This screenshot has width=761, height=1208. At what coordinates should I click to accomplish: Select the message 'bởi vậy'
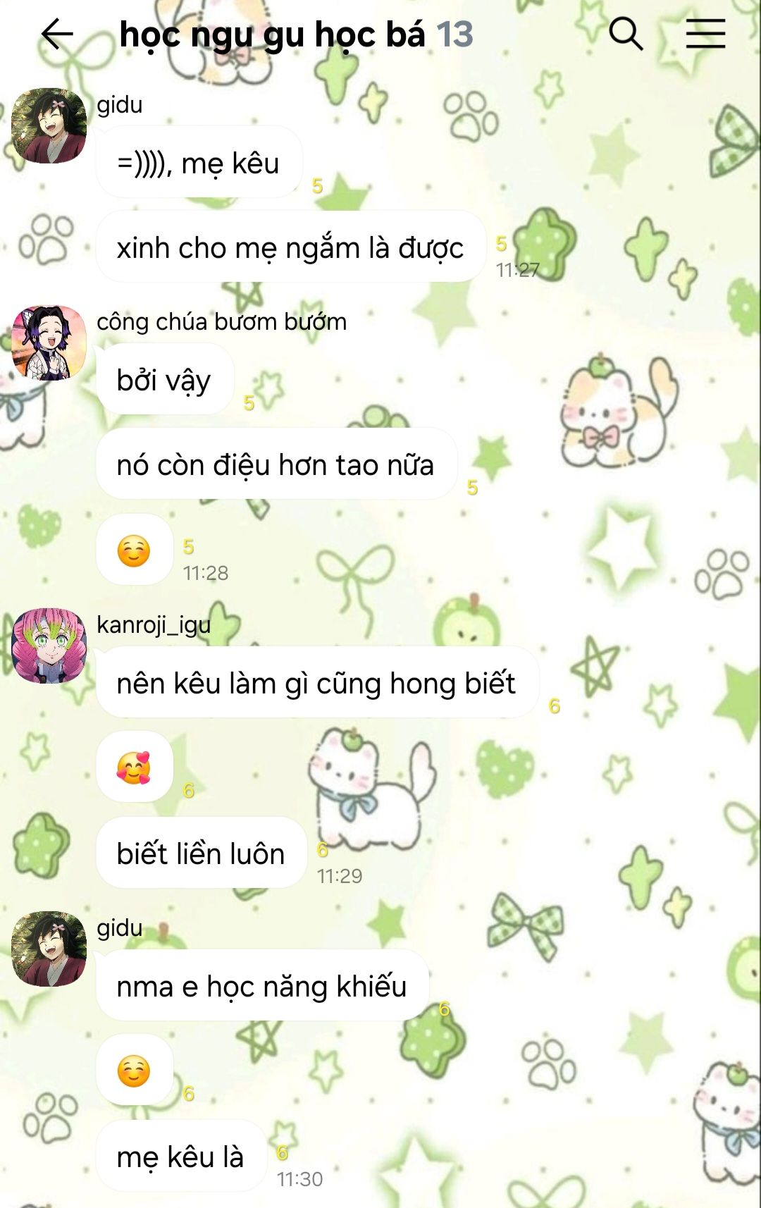tap(164, 380)
